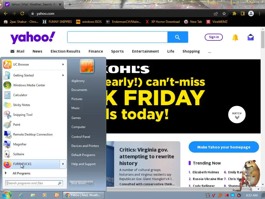Click the share page icon in address bar

click(216, 13)
